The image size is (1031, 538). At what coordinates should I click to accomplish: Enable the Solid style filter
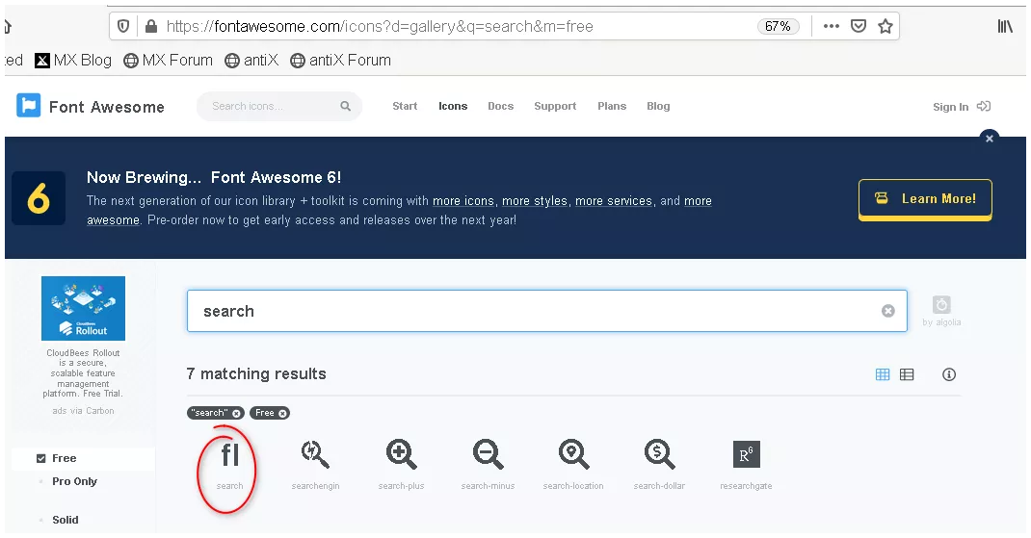coord(66,520)
